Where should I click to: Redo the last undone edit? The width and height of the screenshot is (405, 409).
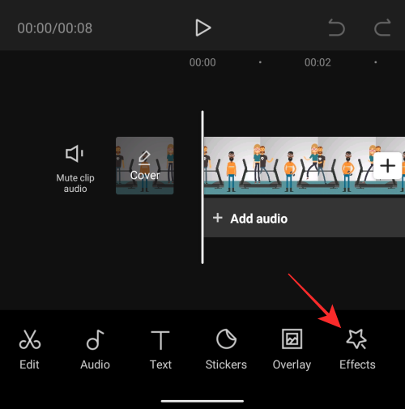click(x=382, y=28)
